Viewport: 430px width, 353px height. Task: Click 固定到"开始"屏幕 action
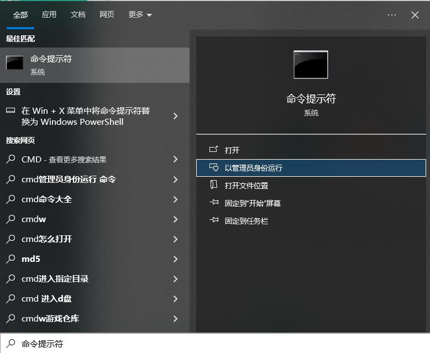[x=311, y=203]
